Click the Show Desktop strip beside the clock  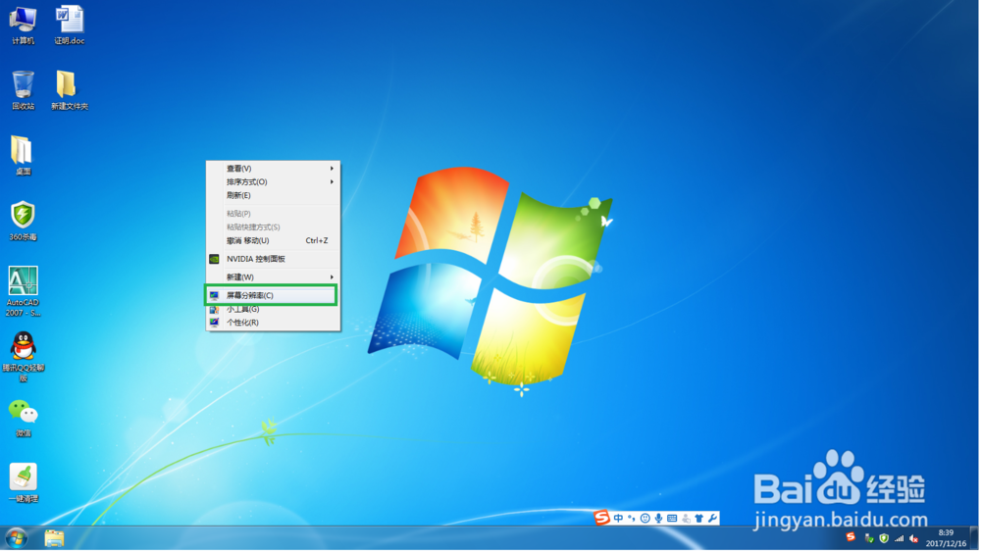(975, 538)
